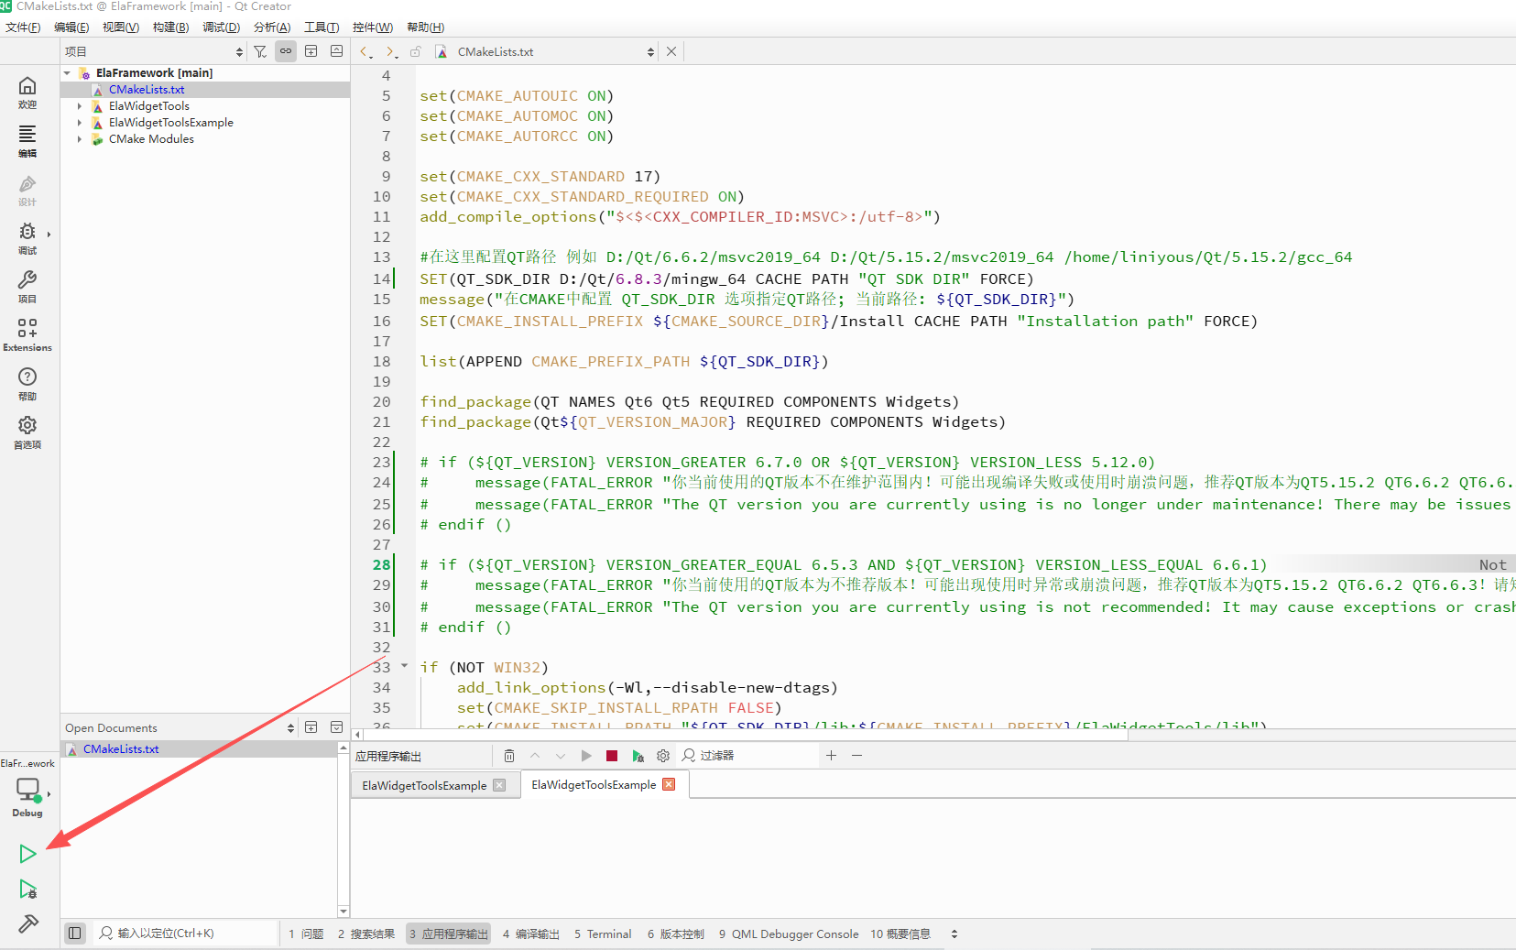1516x950 pixels.
Task: Open the 1 问题 issues pane
Action: [x=306, y=934]
